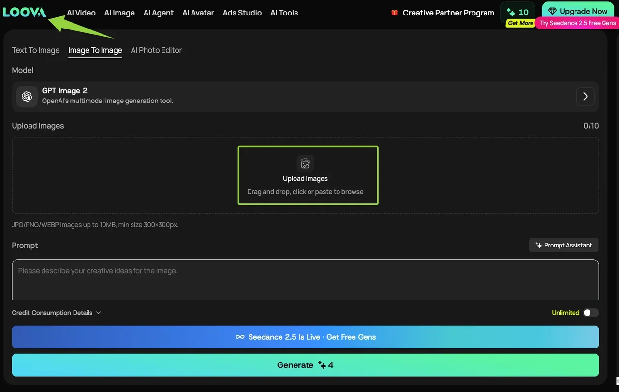This screenshot has height=392, width=619.
Task: Click the yellow Get More badge
Action: coord(520,23)
